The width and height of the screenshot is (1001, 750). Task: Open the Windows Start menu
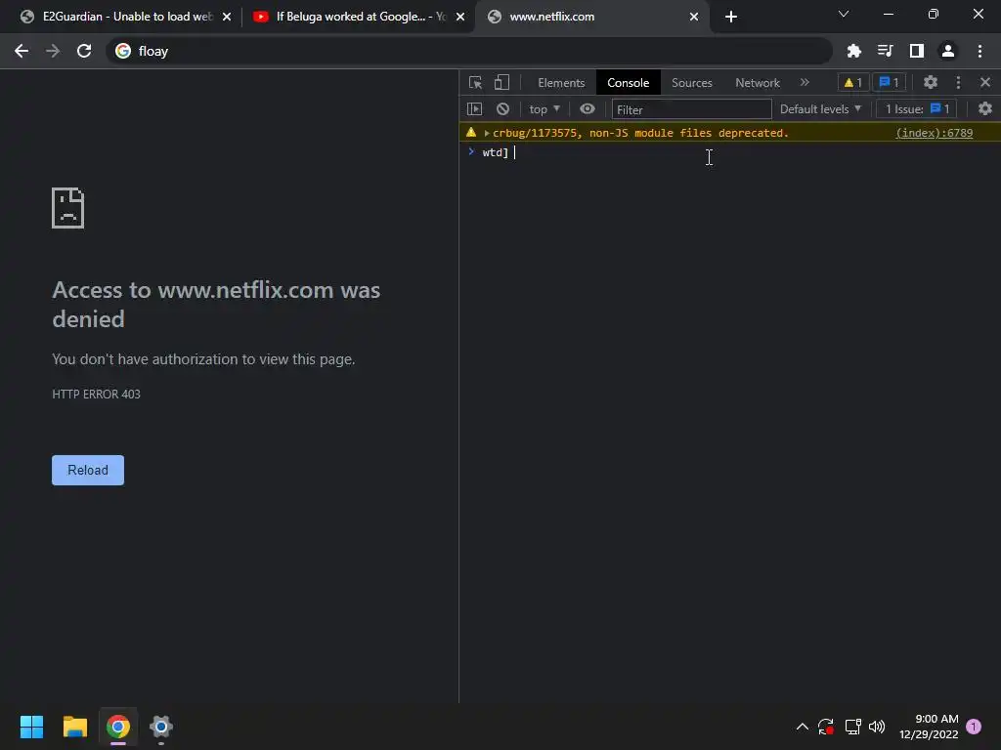31,727
